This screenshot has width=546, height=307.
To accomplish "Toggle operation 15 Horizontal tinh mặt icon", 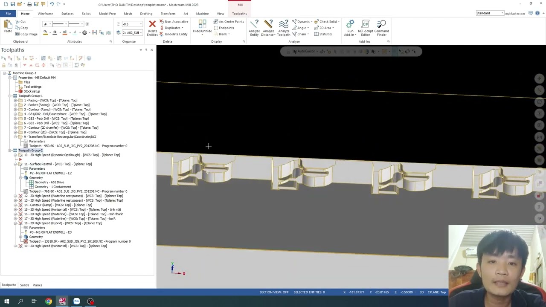I will click(x=20, y=210).
